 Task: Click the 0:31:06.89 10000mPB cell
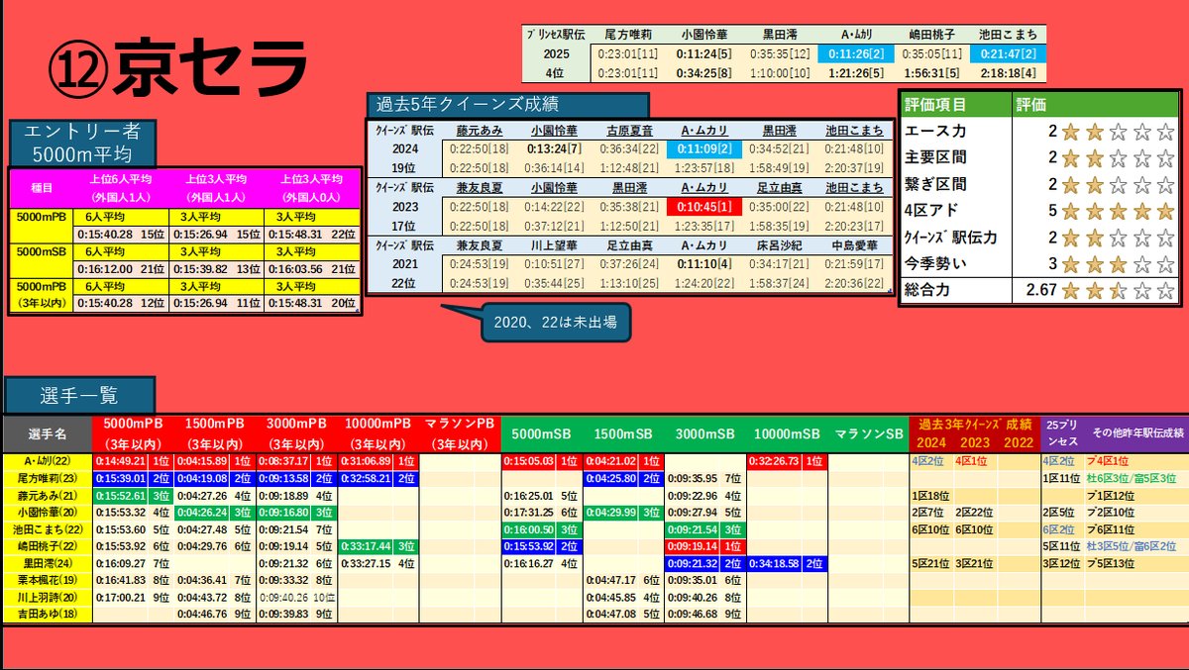point(366,461)
